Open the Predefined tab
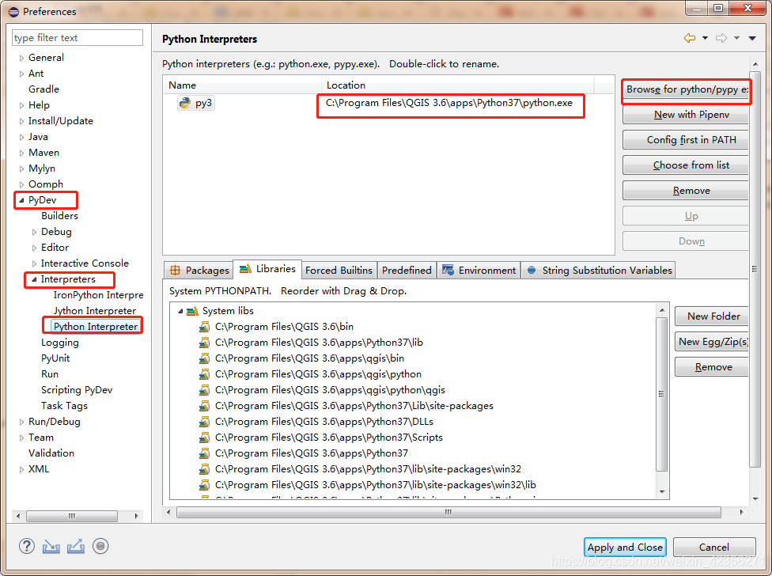This screenshot has width=772, height=576. (x=407, y=271)
